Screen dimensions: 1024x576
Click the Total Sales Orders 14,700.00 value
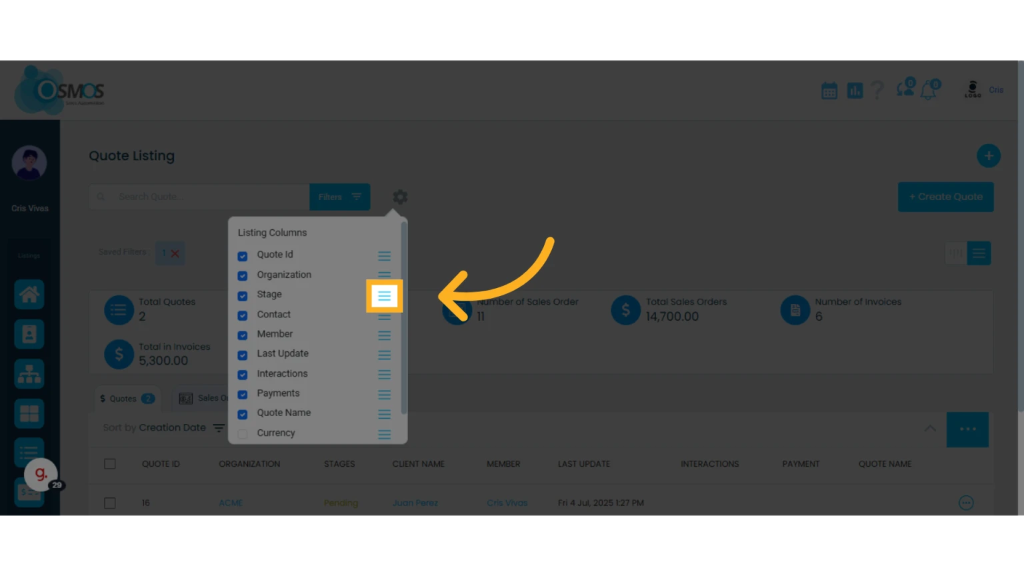click(672, 317)
